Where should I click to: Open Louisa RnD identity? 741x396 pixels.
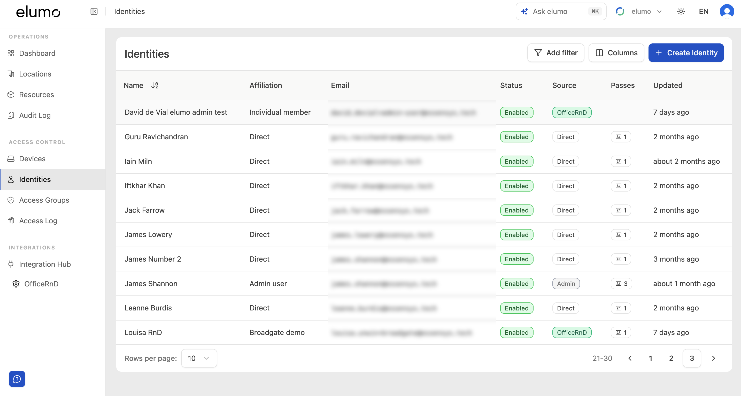(x=424, y=332)
